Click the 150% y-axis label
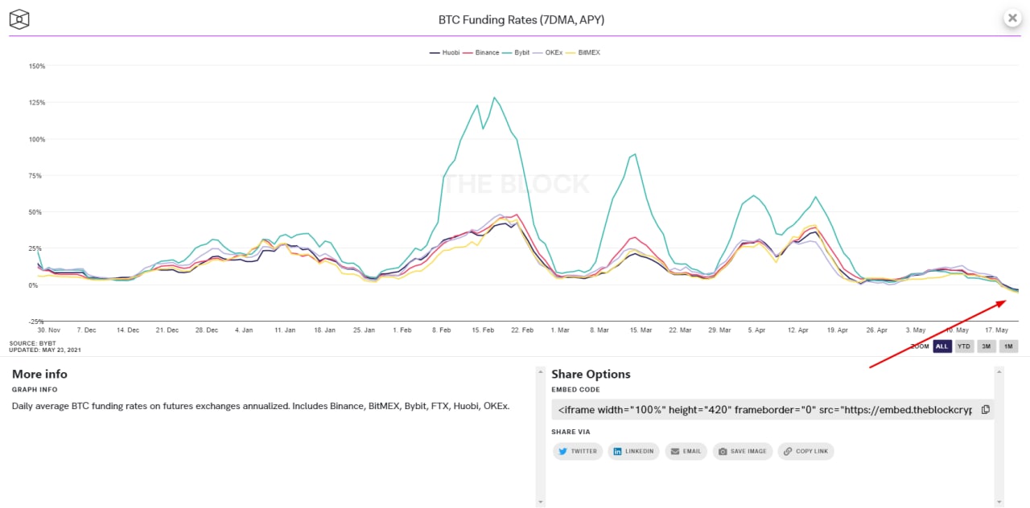This screenshot has height=508, width=1030. click(x=37, y=66)
